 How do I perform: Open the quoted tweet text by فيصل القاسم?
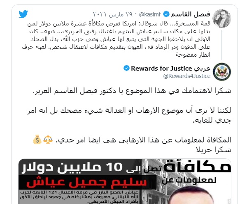pos(116,39)
